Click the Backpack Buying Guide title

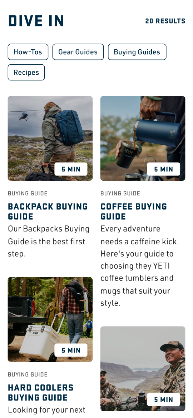[48, 212]
